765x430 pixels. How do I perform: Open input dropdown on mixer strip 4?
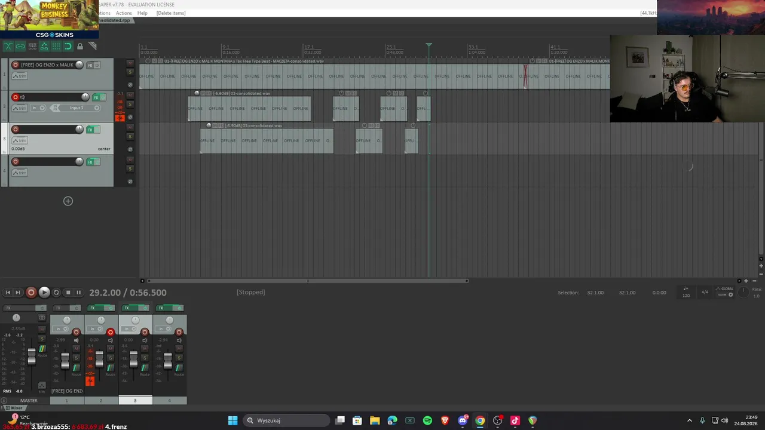164,329
